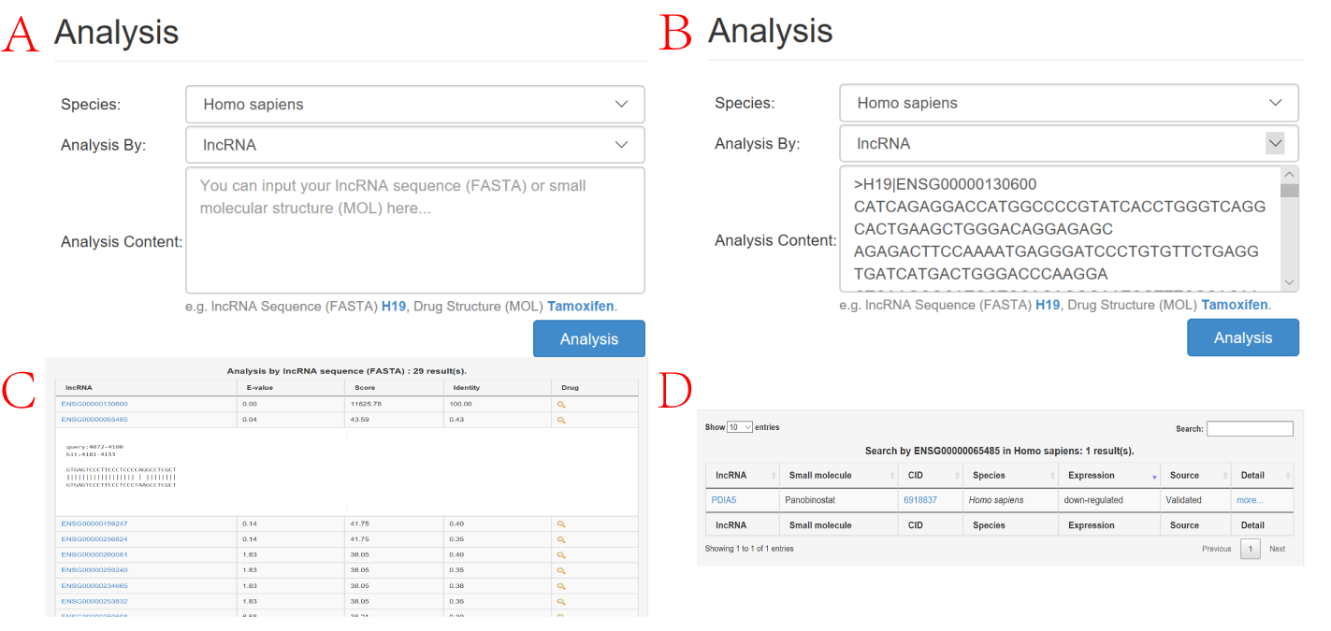
Task: Go to Next results page
Action: [1277, 549]
